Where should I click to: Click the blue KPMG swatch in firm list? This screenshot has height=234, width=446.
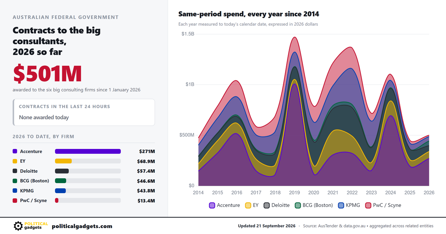click(15, 191)
